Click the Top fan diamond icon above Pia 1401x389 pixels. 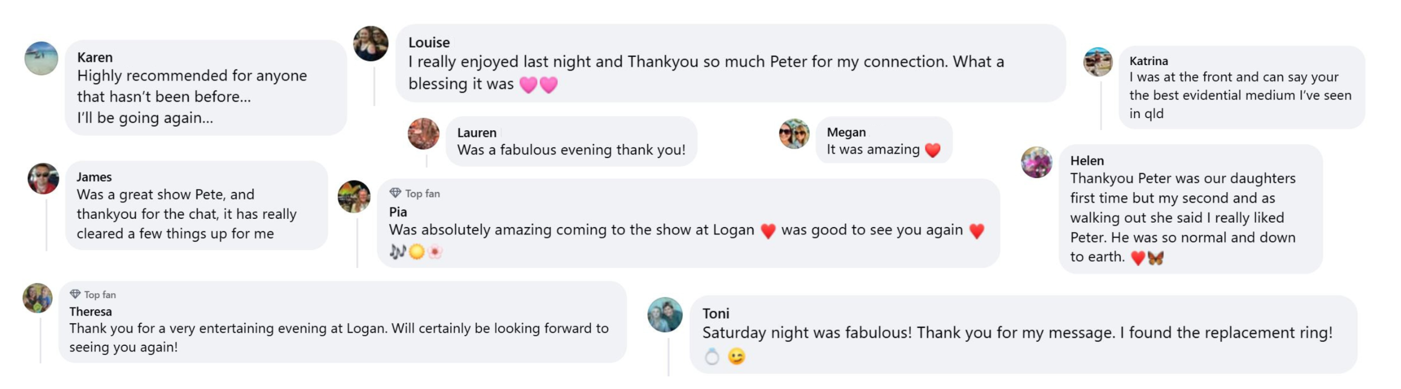click(x=395, y=193)
